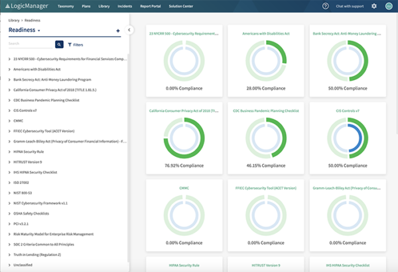Click the 46.15% Compliance donut chart
This screenshot has width=398, height=272.
pyautogui.click(x=266, y=138)
